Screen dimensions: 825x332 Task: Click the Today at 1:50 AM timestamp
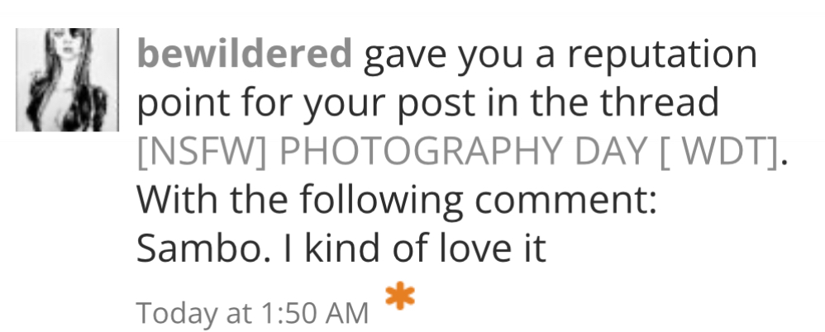click(252, 313)
